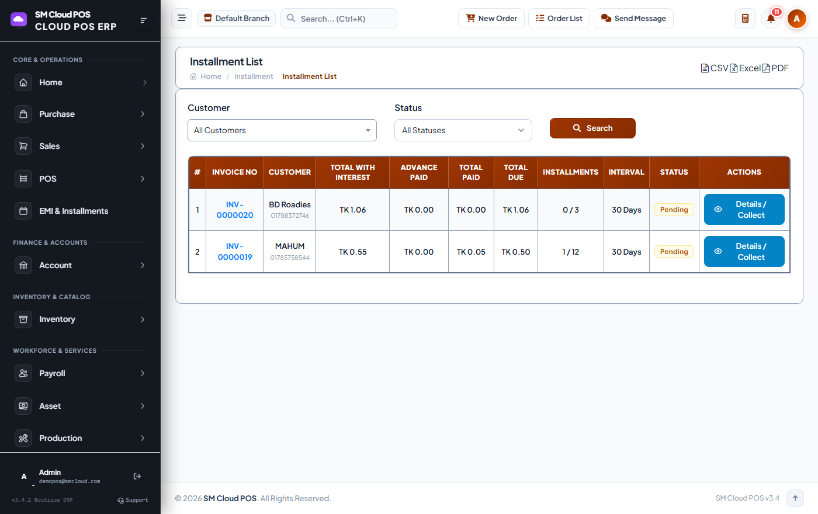Screen dimensions: 818x514
Task: Open Details / Collect for INV-0000019
Action: tap(744, 252)
